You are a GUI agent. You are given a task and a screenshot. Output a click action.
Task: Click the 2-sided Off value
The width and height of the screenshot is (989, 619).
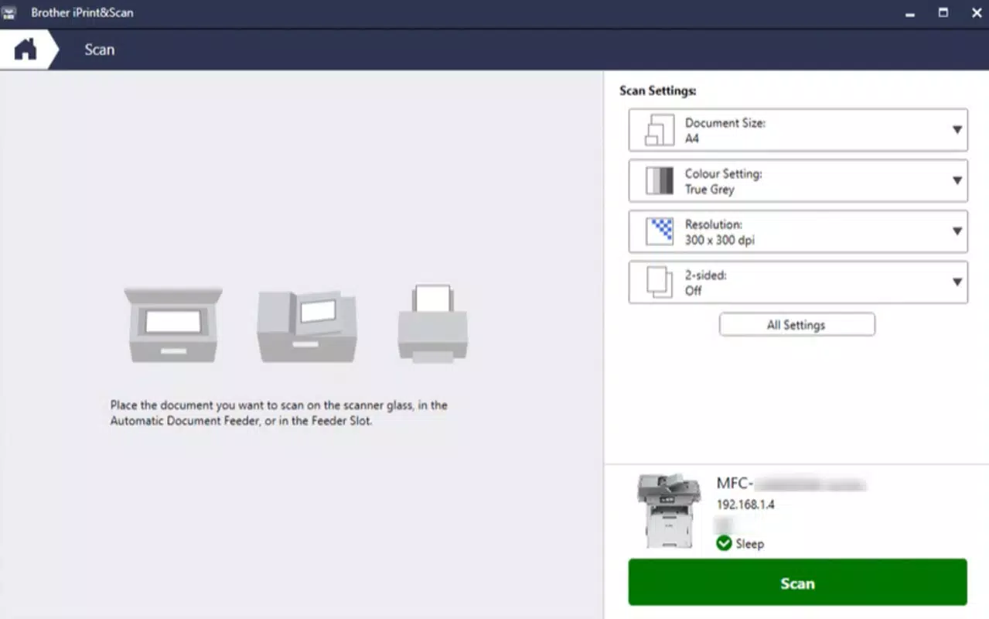(694, 291)
